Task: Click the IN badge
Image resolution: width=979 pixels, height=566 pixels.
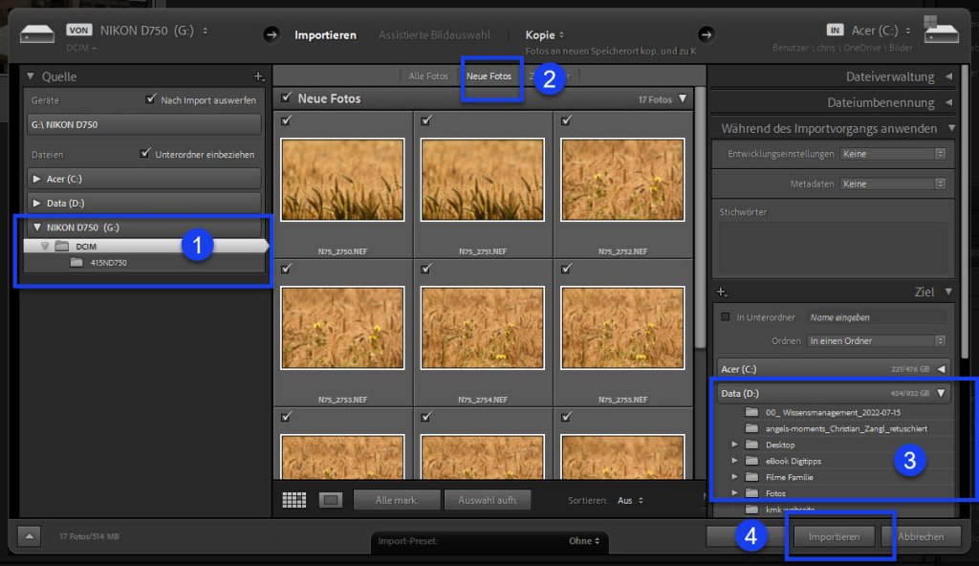Action: tap(835, 30)
